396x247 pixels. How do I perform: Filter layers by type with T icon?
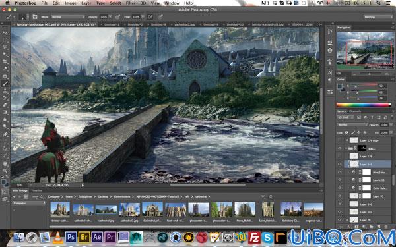coord(372,117)
